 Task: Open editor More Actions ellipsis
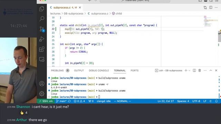(216, 8)
